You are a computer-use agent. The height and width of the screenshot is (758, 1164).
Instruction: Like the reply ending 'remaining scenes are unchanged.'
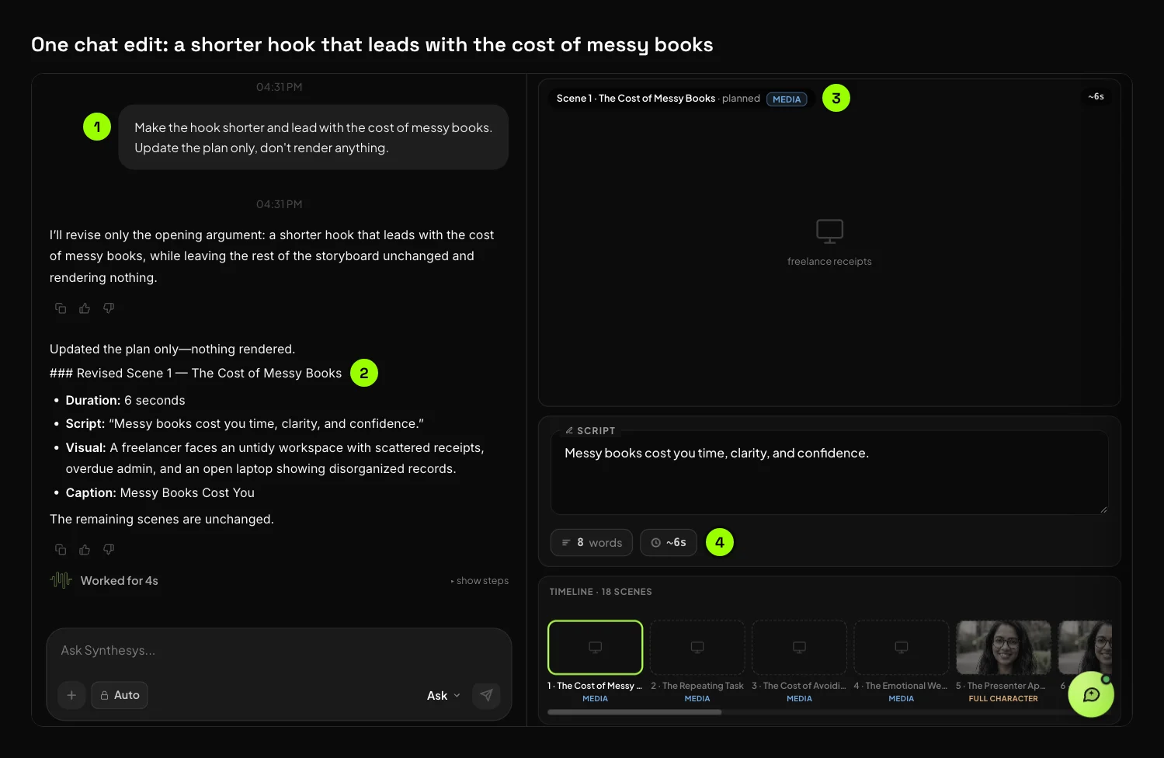(x=85, y=550)
